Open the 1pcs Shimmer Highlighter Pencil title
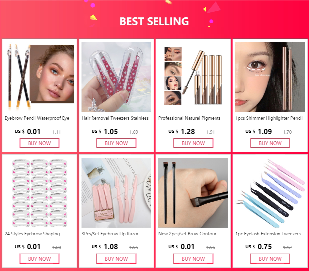 (269, 118)
